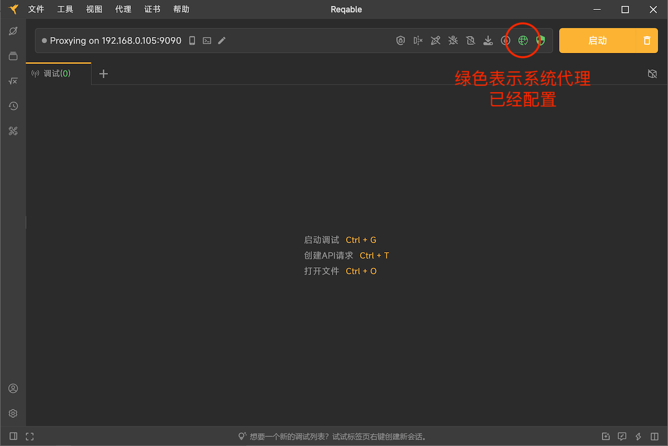Click the pencil edit icon beside proxy address
This screenshot has height=446, width=668.
[x=222, y=41]
